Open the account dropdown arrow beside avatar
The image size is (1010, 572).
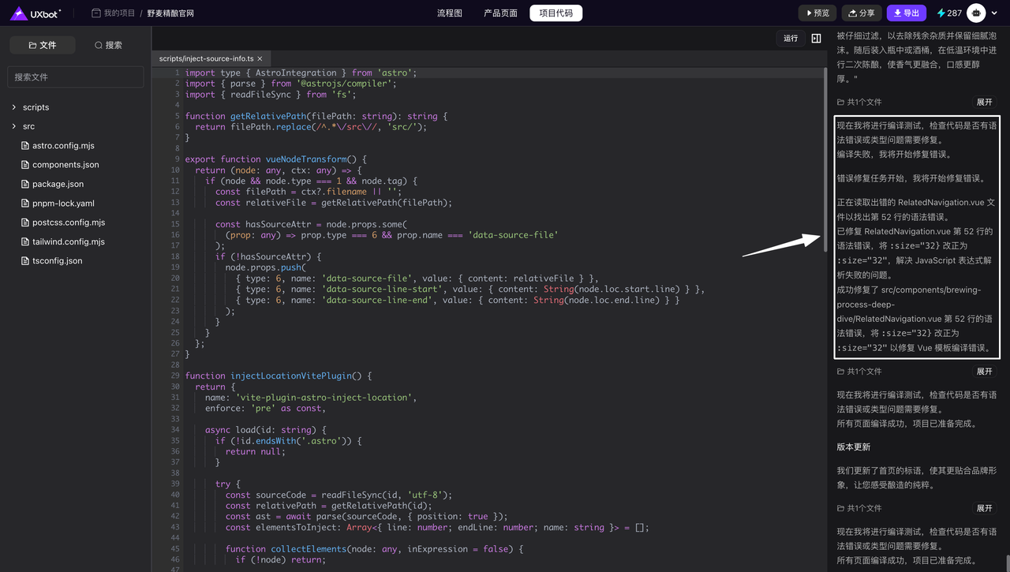tap(994, 13)
